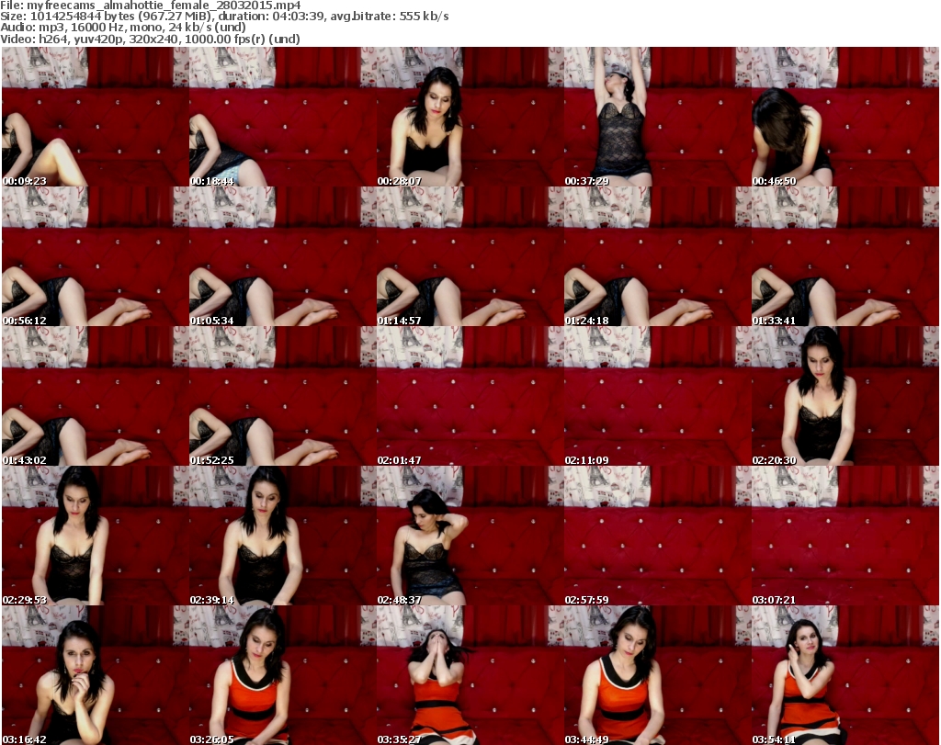This screenshot has width=941, height=745.
Task: Select the thumbnail labeled 02:11:09
Action: pyautogui.click(x=658, y=397)
